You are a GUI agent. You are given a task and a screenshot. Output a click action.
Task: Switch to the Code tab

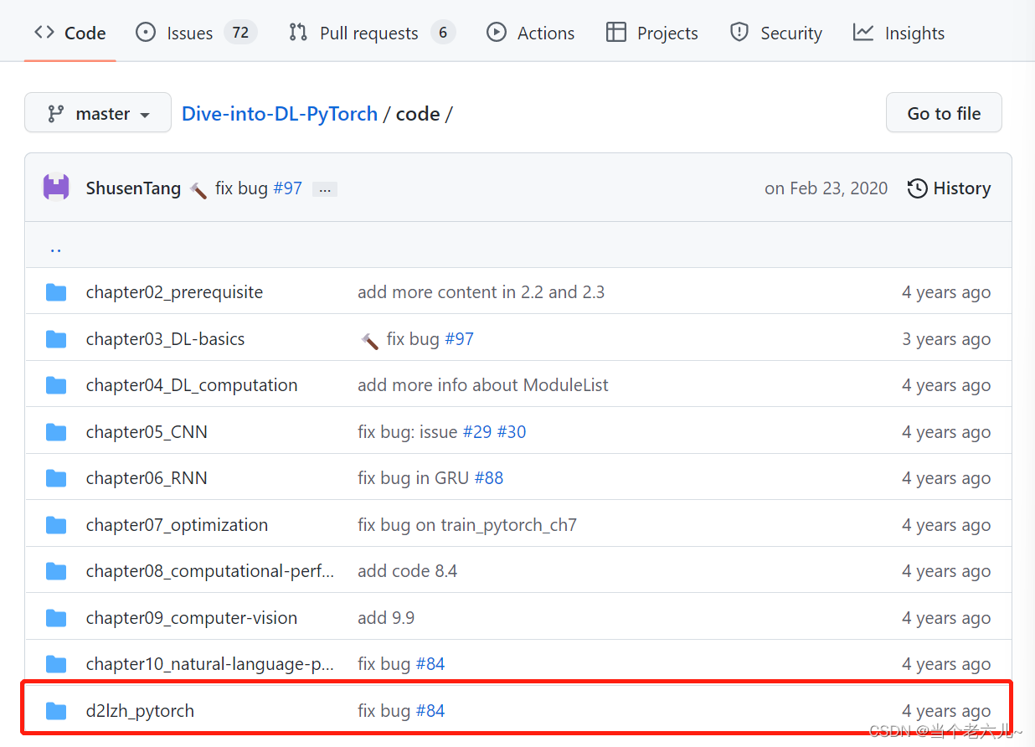tap(70, 33)
